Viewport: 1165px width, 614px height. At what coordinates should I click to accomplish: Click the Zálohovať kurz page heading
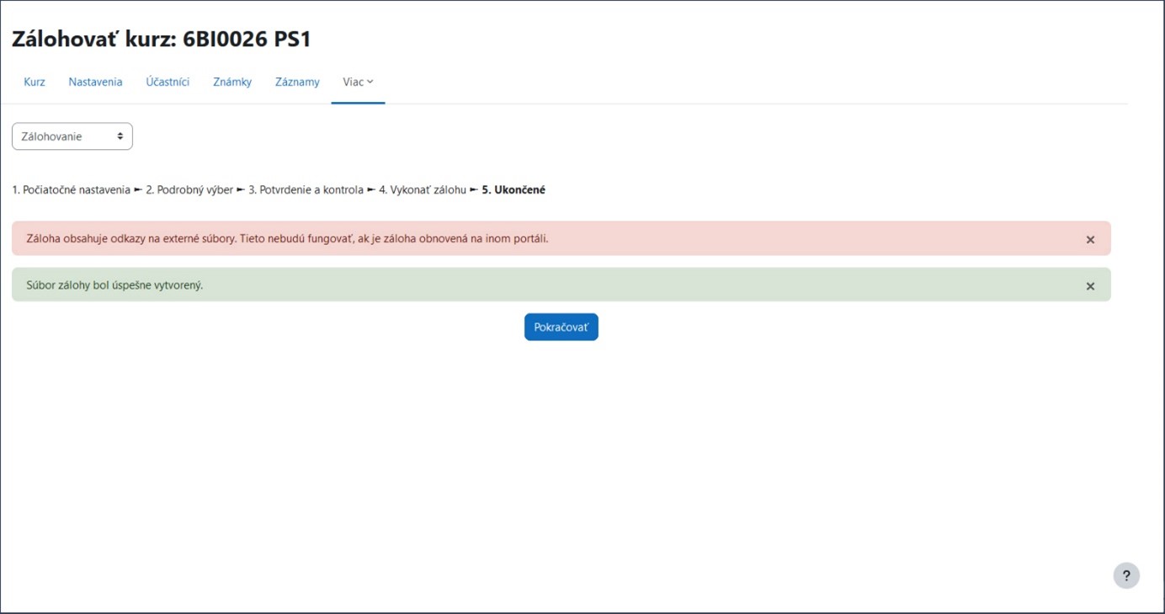click(162, 39)
